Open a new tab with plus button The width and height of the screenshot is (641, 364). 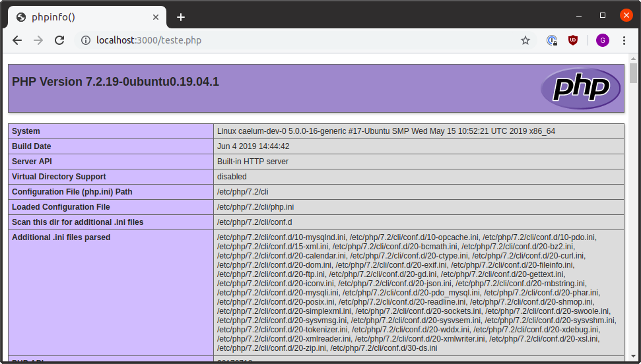181,17
